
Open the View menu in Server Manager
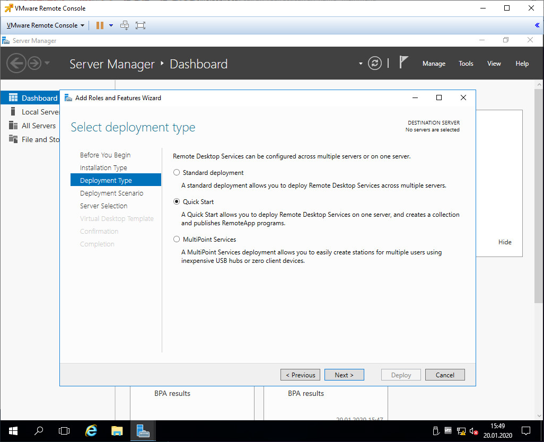(494, 64)
